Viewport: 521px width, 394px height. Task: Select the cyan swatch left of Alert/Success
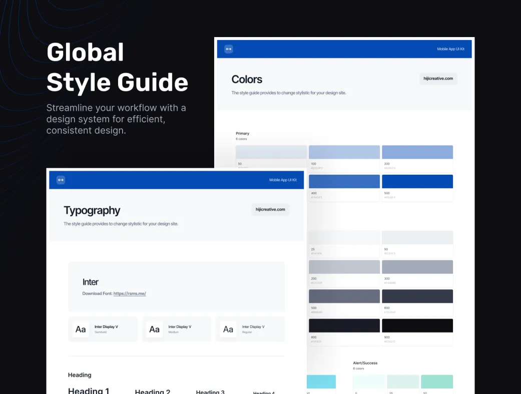coord(321,381)
